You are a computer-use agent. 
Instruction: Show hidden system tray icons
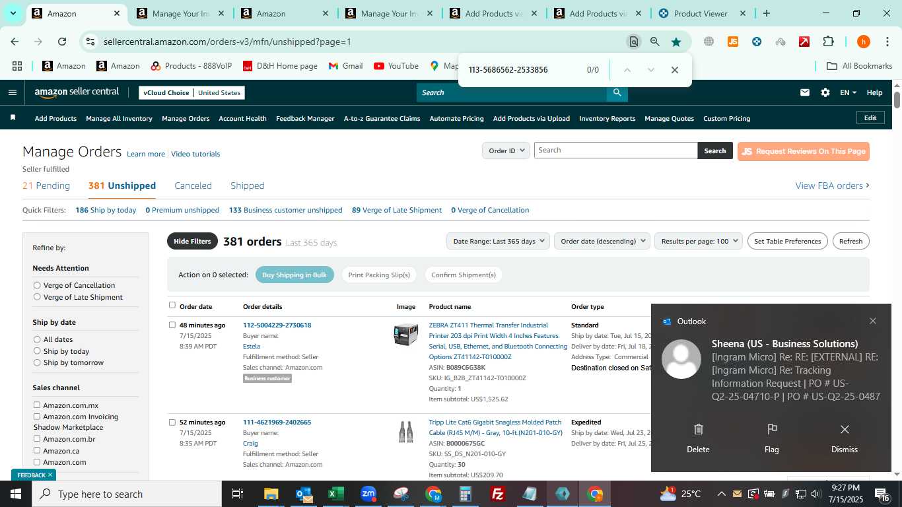[721, 494]
